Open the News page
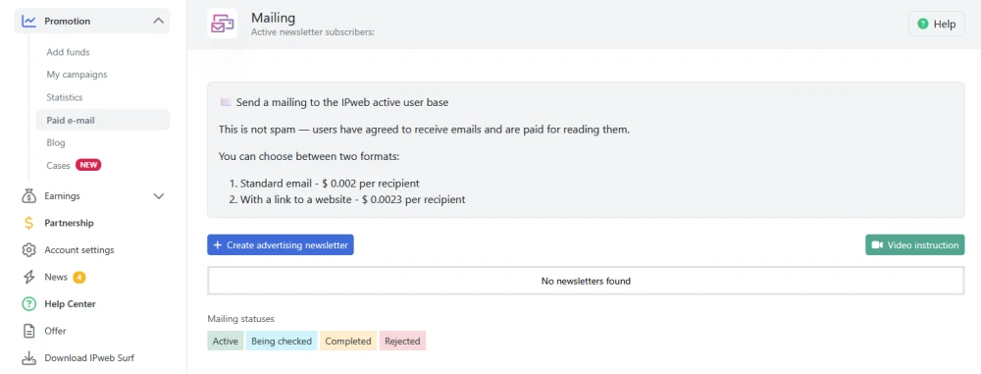Screen dimensions: 981x374 (x=56, y=277)
